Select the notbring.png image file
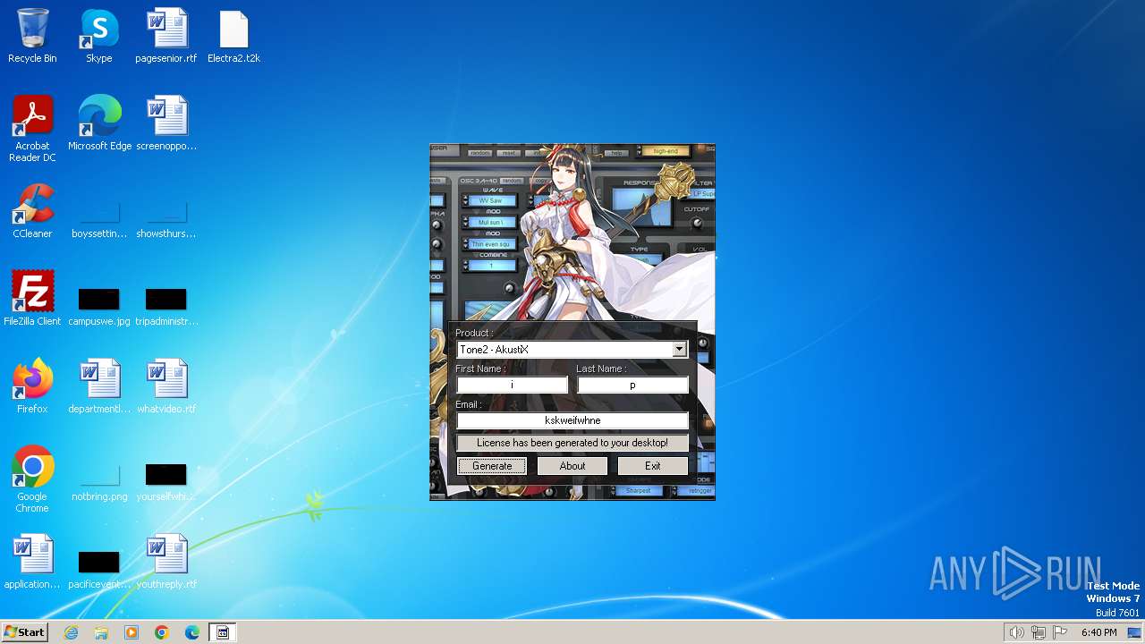 point(99,482)
